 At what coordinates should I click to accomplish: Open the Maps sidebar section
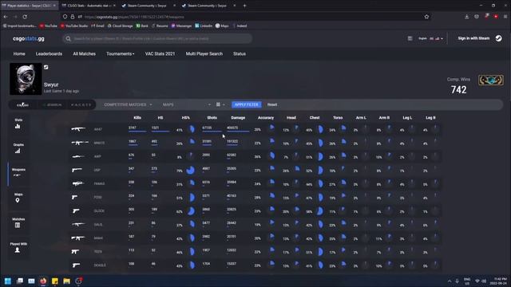click(x=18, y=198)
